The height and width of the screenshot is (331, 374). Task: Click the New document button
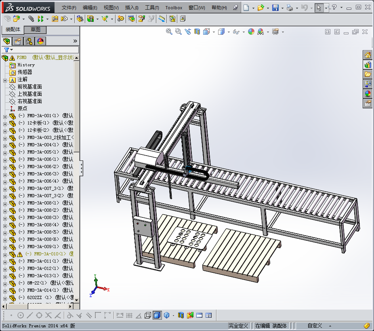(246, 8)
